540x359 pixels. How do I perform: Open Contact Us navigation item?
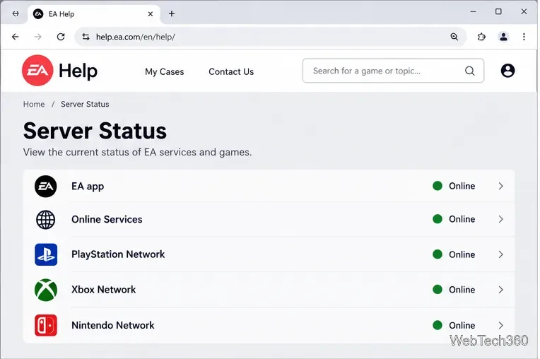pyautogui.click(x=231, y=71)
